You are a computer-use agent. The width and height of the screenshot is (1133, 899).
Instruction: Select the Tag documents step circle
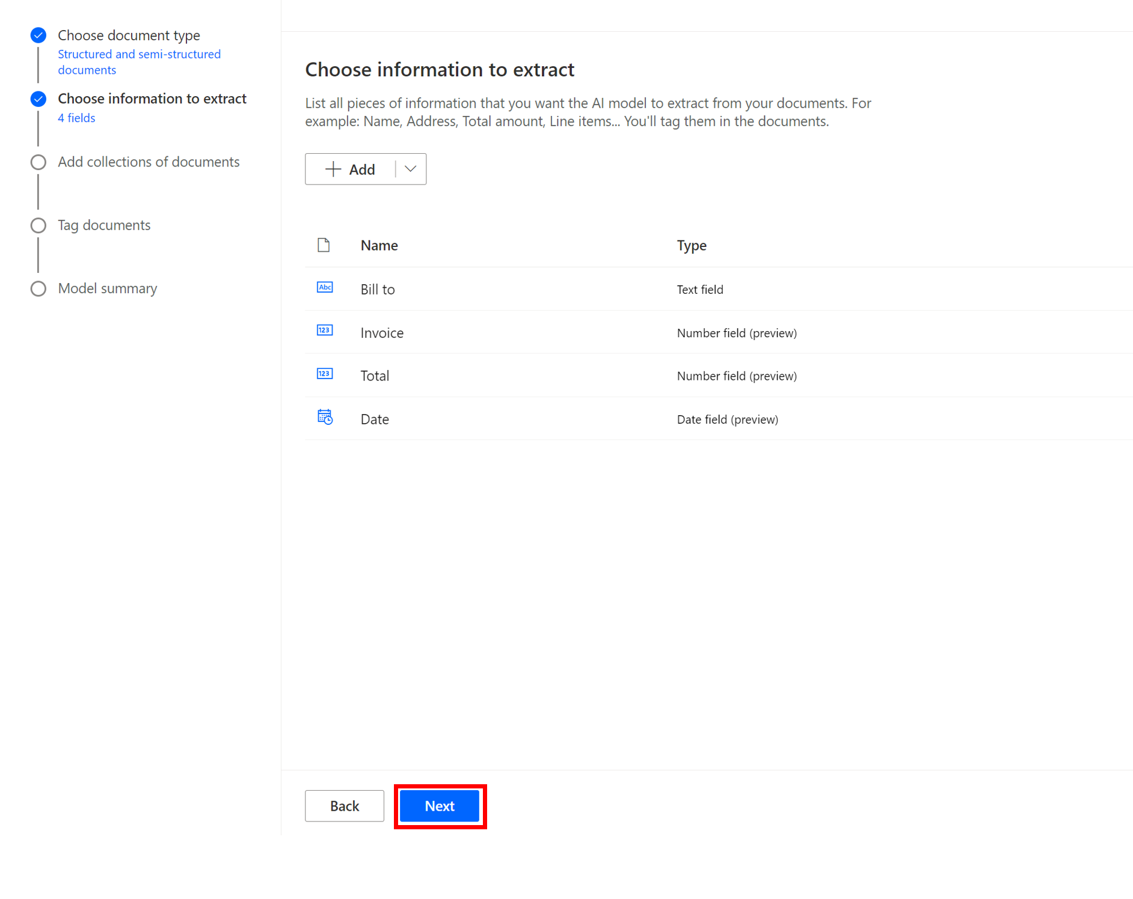click(x=38, y=225)
